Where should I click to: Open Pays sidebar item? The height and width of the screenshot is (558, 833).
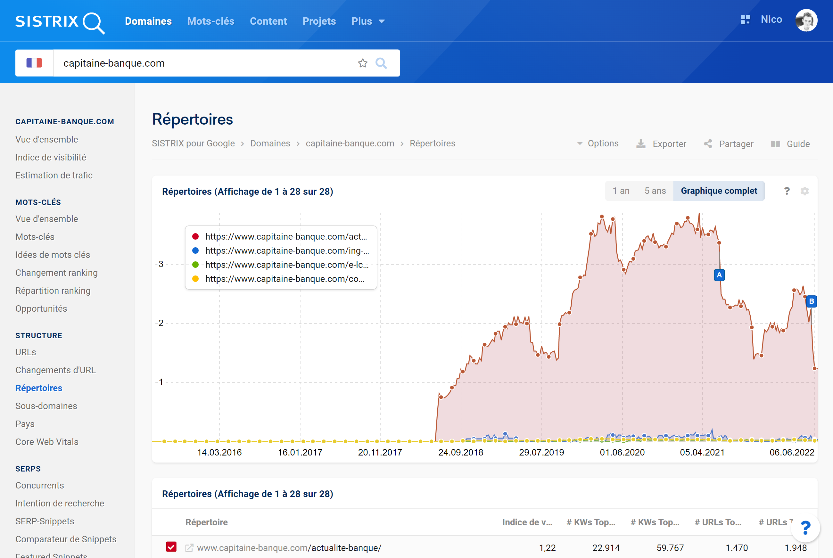(x=25, y=424)
